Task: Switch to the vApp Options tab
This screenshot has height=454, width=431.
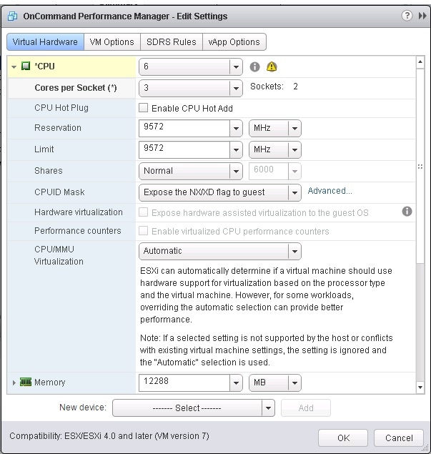Action: 234,42
